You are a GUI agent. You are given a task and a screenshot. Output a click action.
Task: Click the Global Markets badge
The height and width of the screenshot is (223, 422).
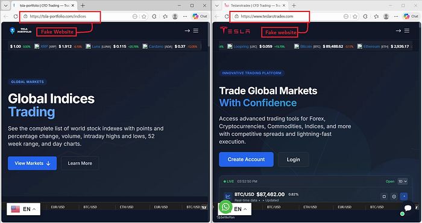[x=27, y=82]
